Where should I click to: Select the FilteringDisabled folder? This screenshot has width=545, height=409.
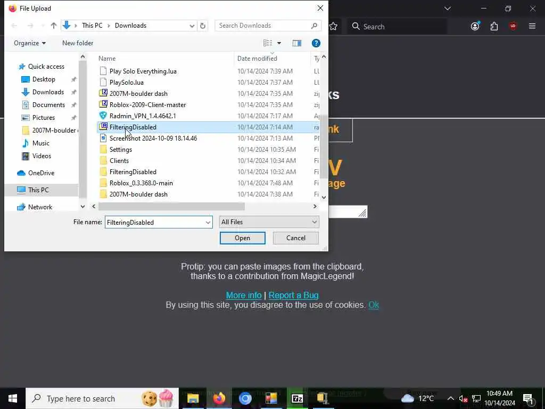(133, 172)
